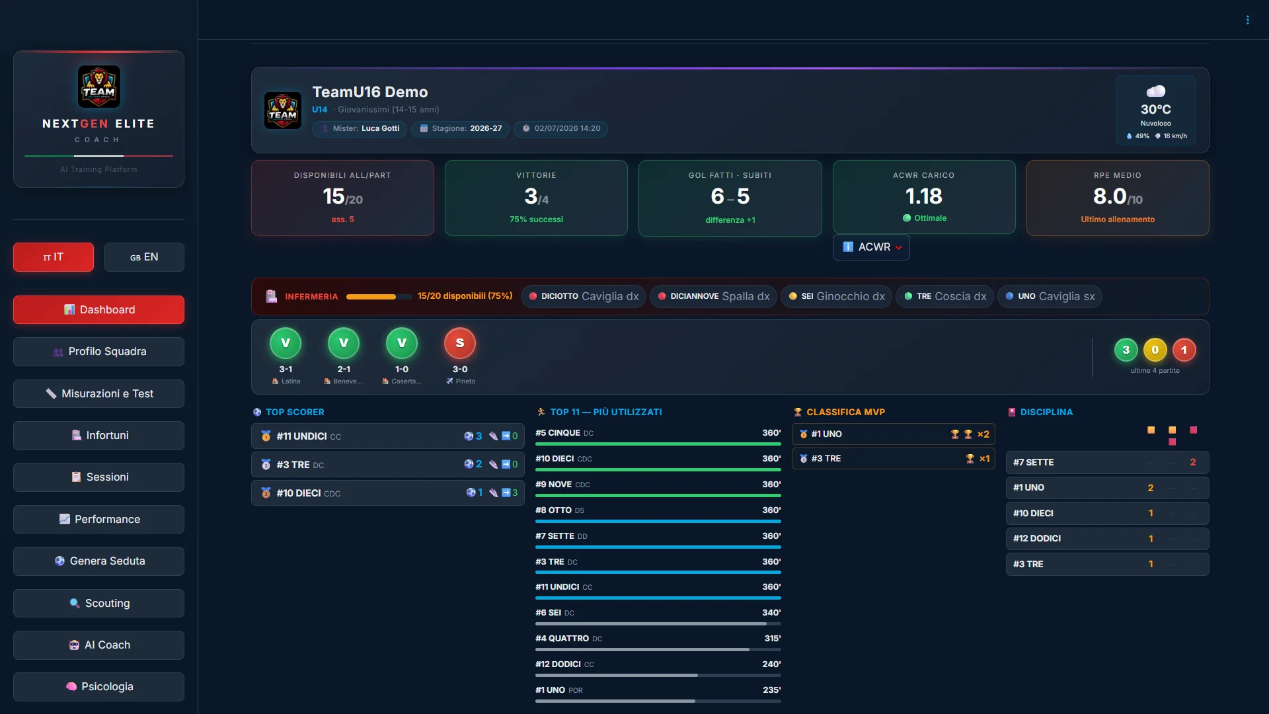Viewport: 1269px width, 714px height.
Task: Click the 3-1 Latina victory badge
Action: (x=286, y=343)
